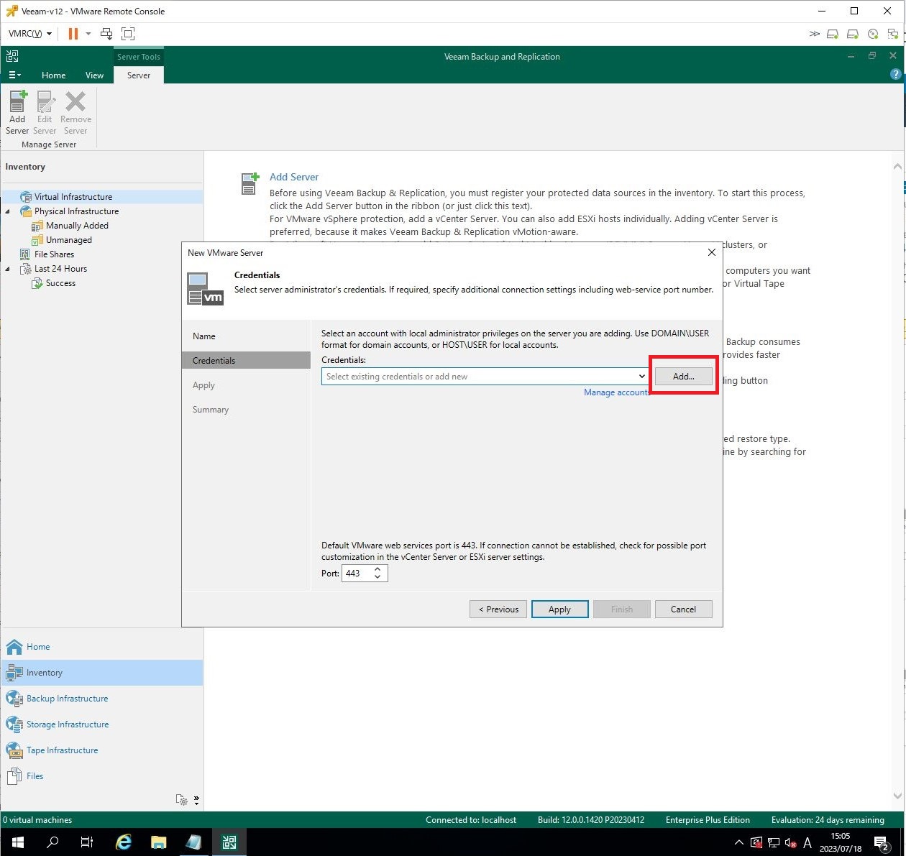
Task: Switch to View ribbon tab
Action: (94, 75)
